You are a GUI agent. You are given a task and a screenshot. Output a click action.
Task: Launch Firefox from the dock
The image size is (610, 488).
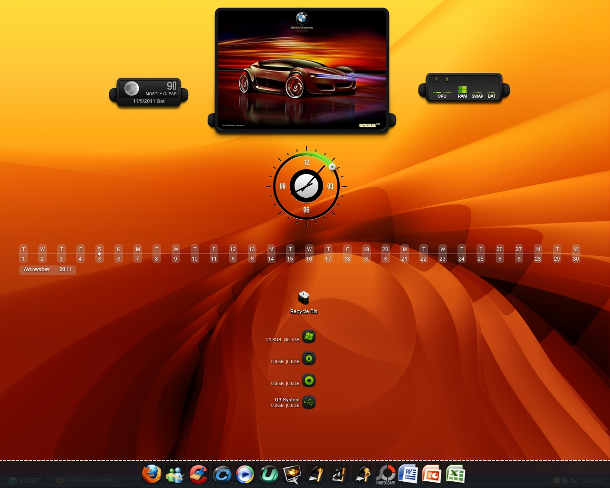(x=152, y=474)
